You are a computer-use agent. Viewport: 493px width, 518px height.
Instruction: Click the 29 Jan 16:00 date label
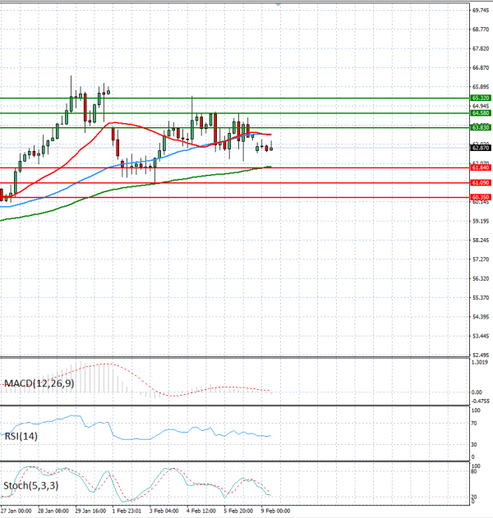90,511
